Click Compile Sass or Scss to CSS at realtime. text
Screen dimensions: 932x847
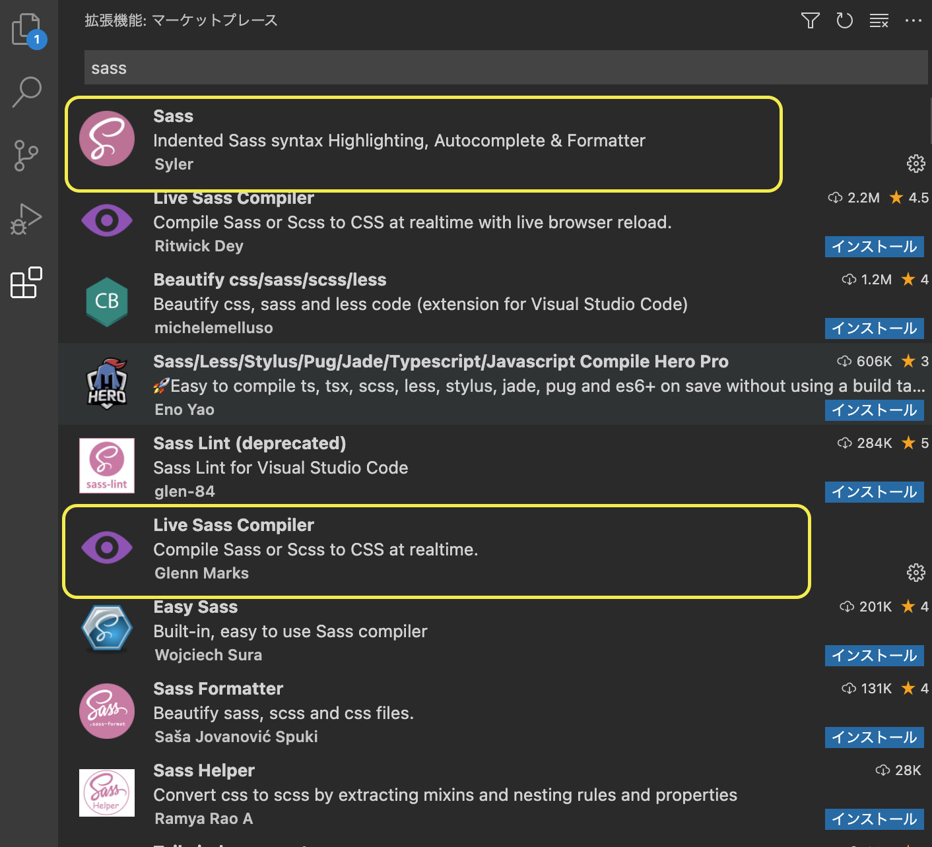[316, 549]
